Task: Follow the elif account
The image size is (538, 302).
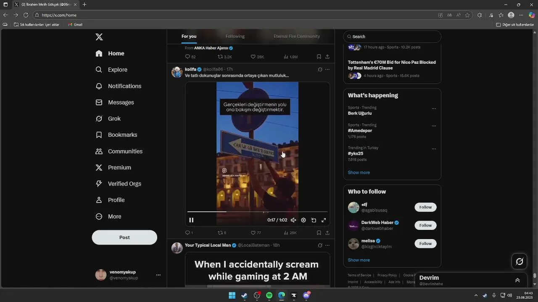Action: [425, 207]
